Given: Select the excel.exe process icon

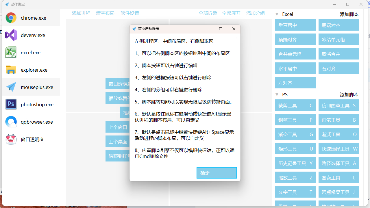Looking at the screenshot, I should coord(11,53).
